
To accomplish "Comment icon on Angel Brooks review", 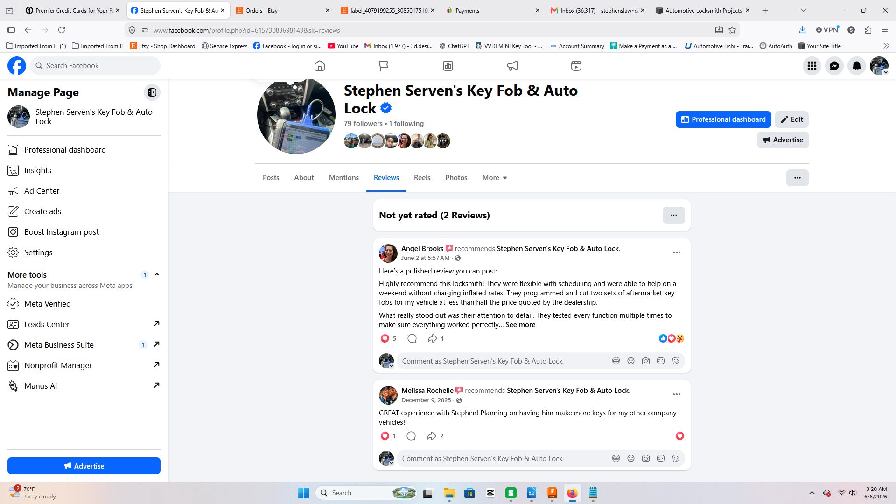I will (412, 338).
